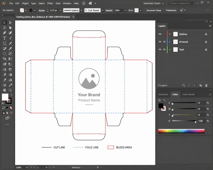Set paint mode to Color

pos(4,108)
